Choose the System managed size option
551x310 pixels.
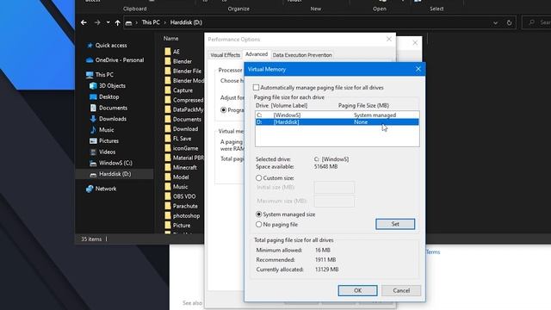[259, 214]
